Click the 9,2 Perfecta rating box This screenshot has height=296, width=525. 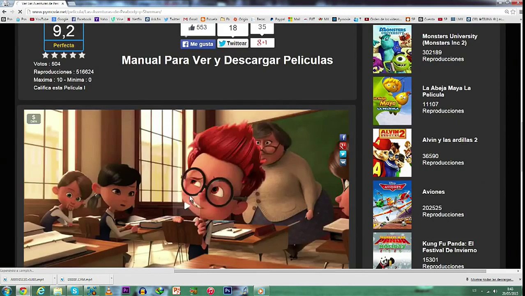(x=64, y=37)
